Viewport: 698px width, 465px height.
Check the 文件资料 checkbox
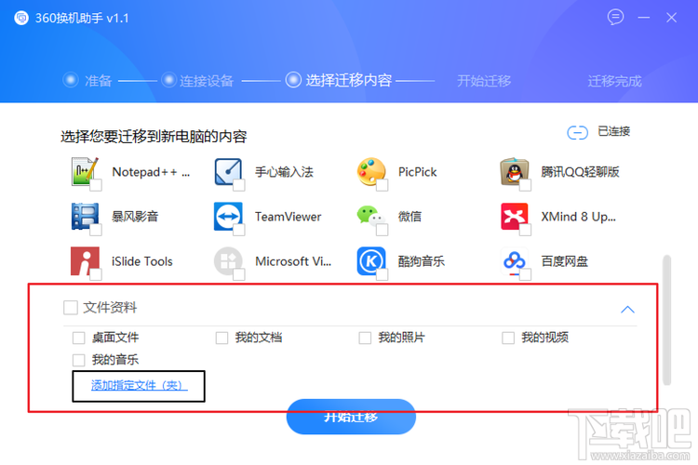click(71, 307)
